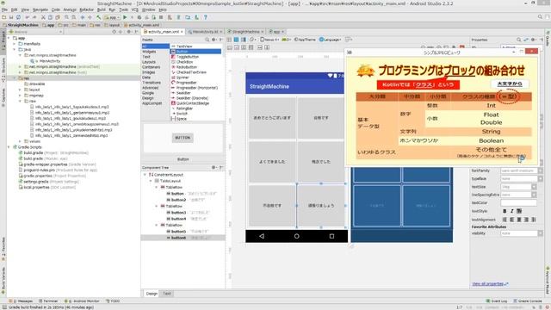Collapse the ConstraintLayout node in Component Tree

coord(145,175)
